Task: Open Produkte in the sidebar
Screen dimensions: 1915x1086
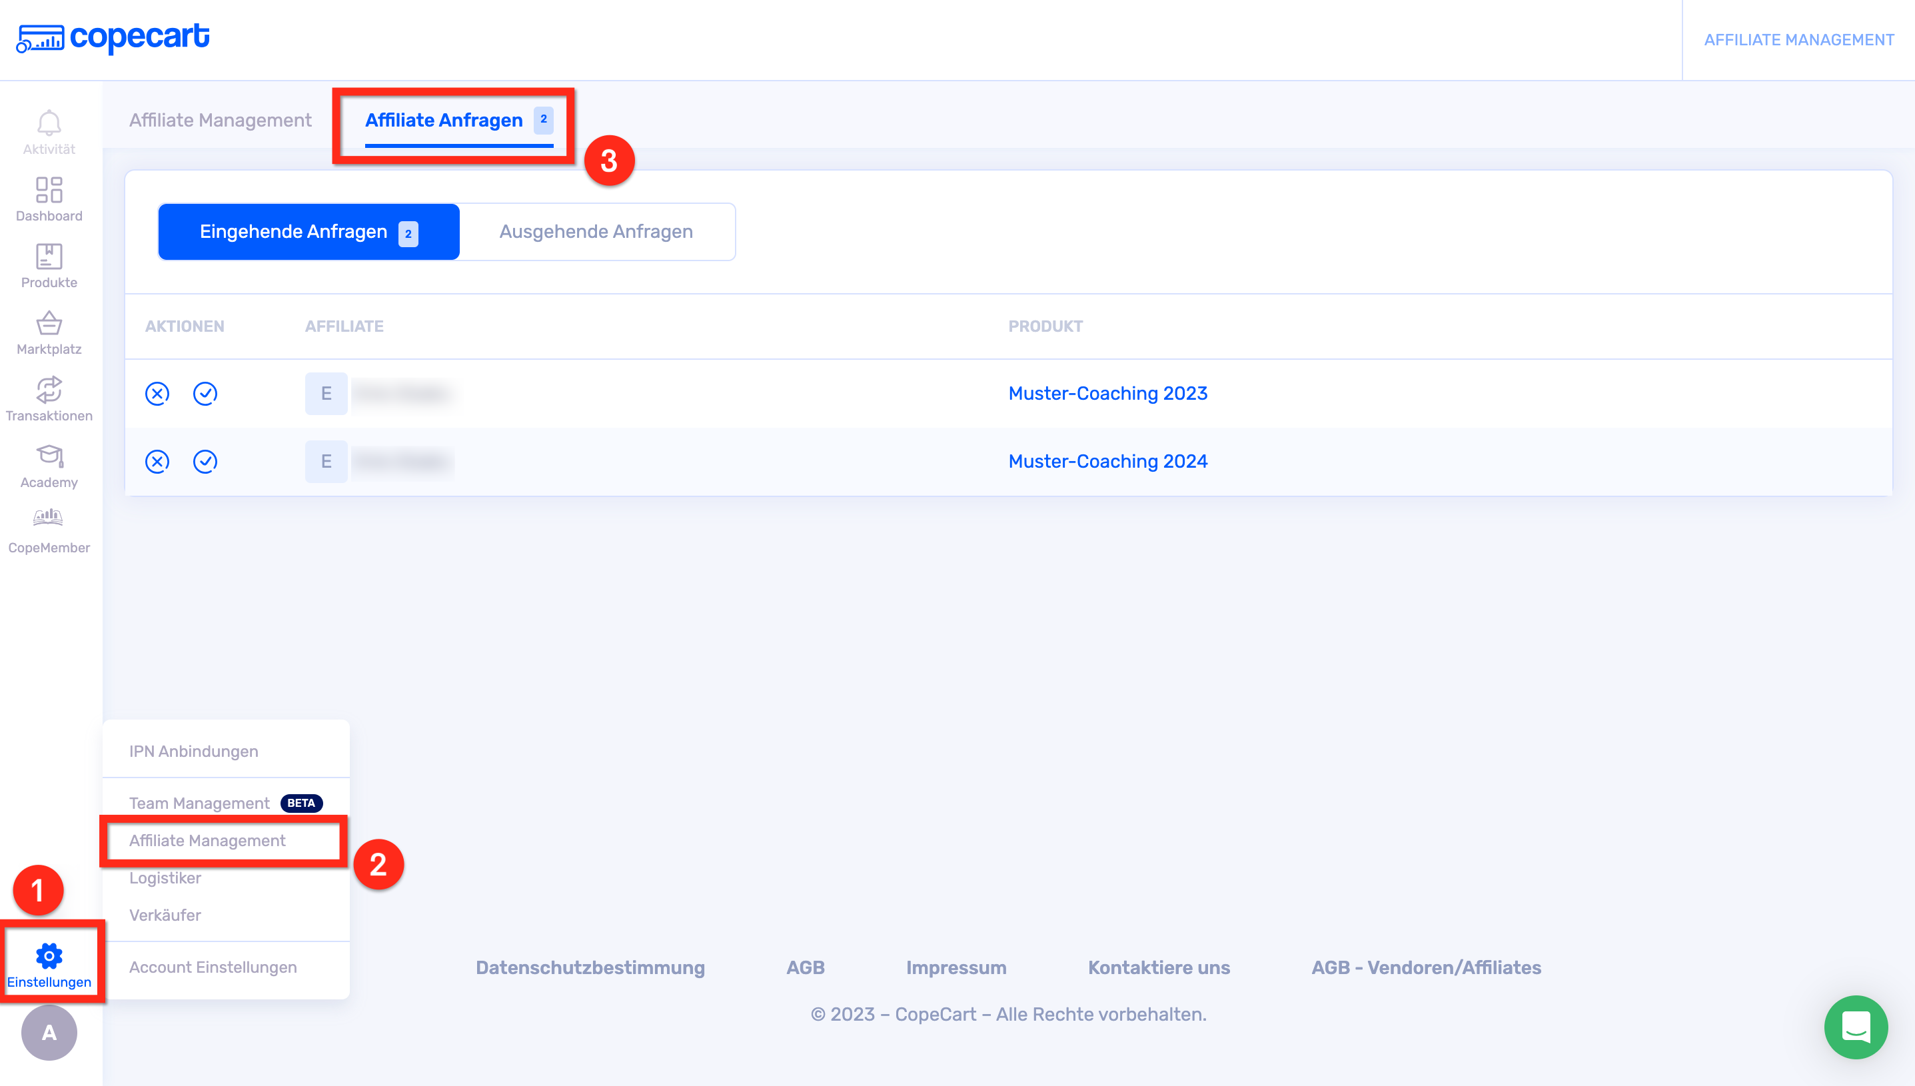Action: pyautogui.click(x=49, y=257)
